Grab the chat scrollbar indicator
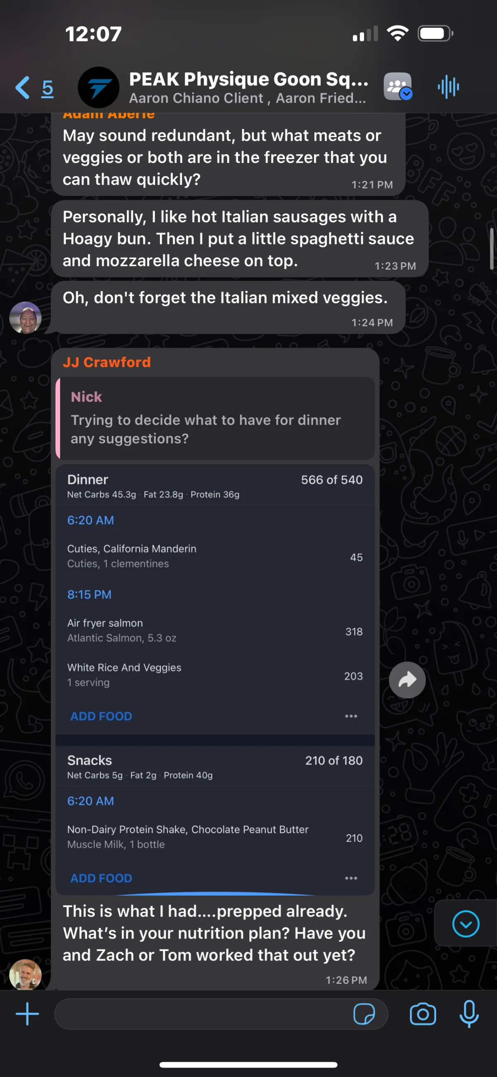Screen dimensions: 497x1077 [x=492, y=249]
